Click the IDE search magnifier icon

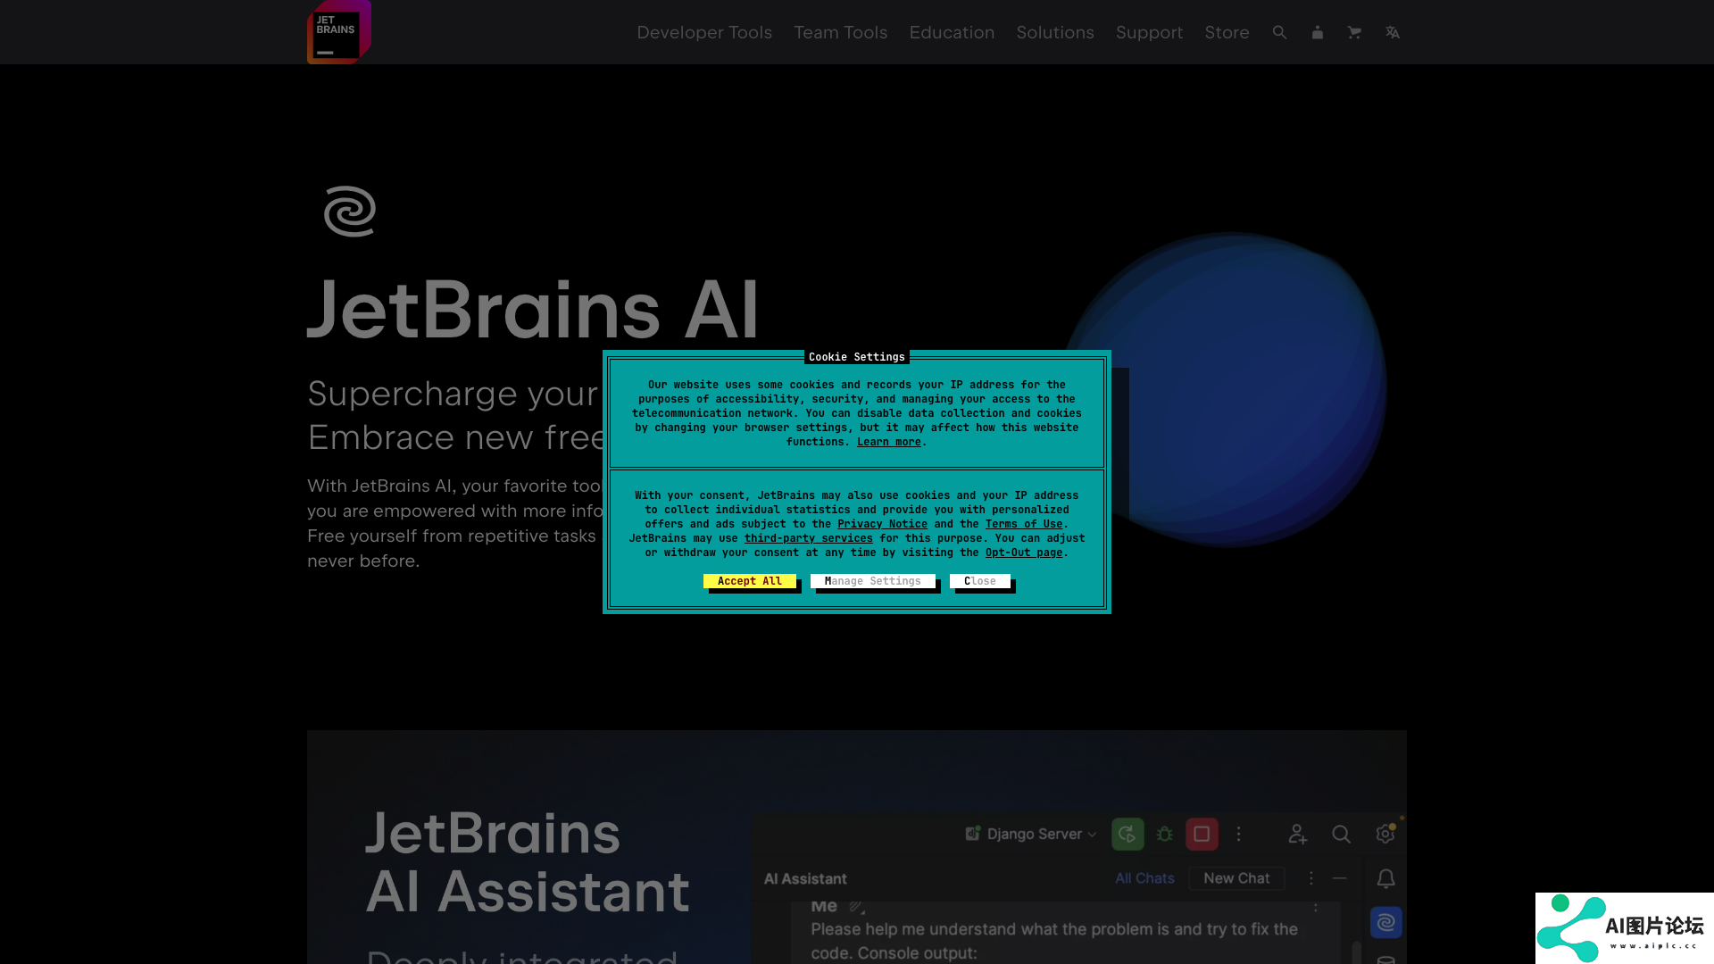click(1341, 834)
